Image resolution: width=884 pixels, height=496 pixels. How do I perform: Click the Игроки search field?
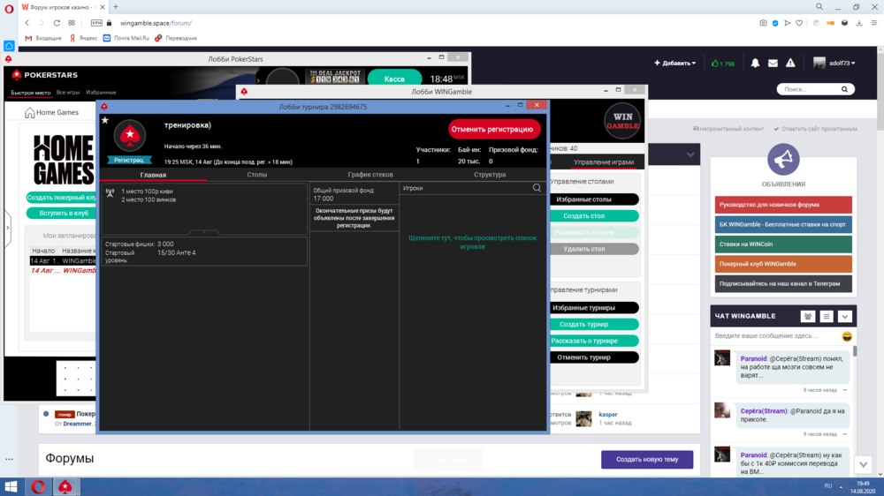point(466,188)
